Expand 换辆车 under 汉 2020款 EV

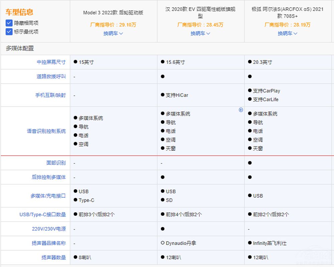200,33
